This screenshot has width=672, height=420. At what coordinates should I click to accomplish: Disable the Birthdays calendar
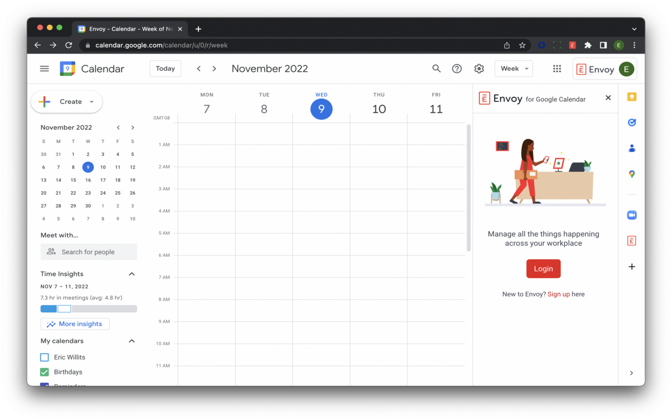point(44,372)
